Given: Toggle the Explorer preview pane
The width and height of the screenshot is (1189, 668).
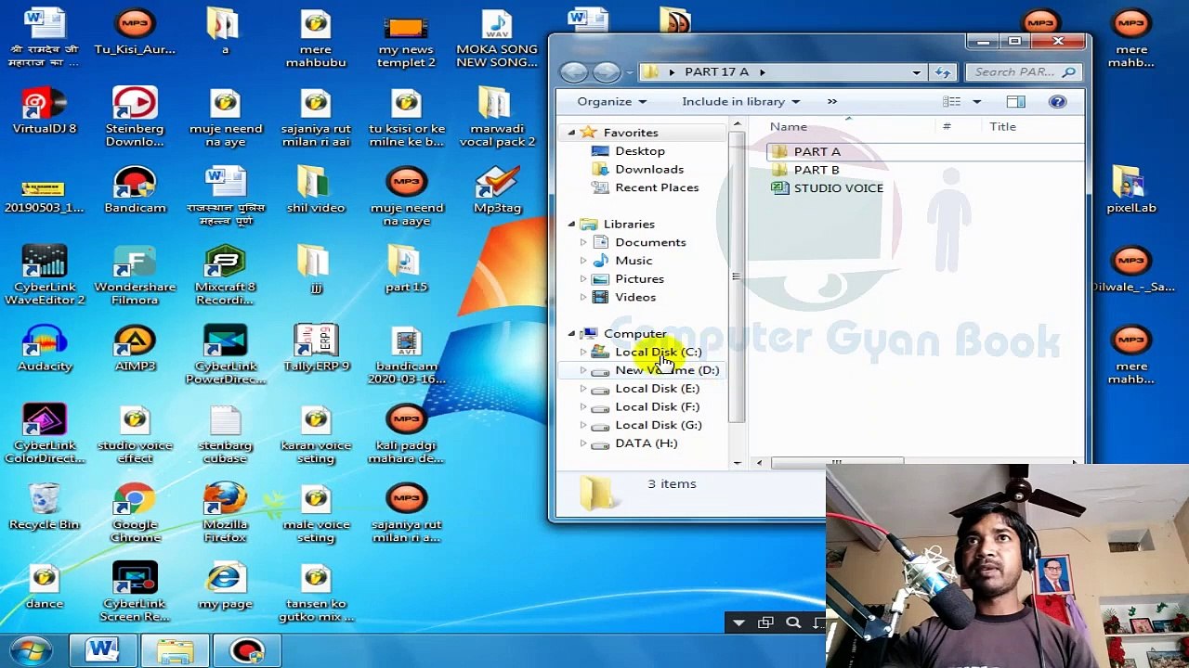Looking at the screenshot, I should [1015, 101].
